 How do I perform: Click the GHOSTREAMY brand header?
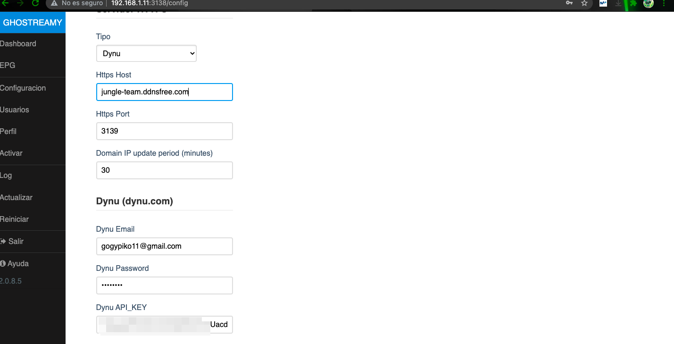pos(33,23)
